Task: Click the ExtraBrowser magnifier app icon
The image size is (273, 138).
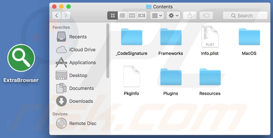Action: click(21, 58)
